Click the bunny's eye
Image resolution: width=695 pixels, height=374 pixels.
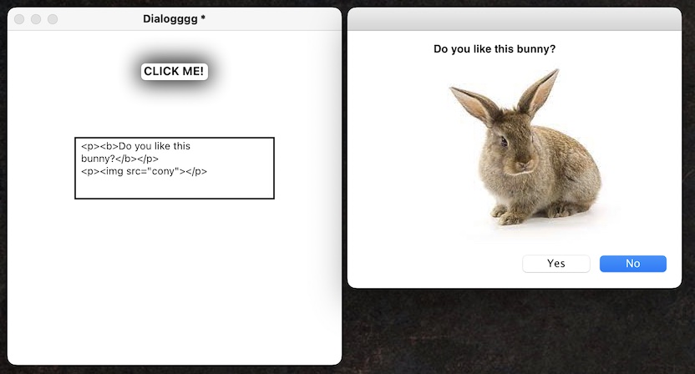point(504,142)
